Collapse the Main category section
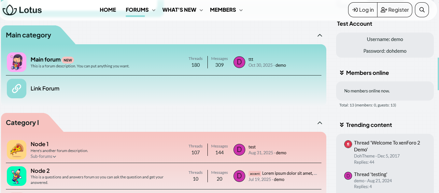 pos(319,35)
